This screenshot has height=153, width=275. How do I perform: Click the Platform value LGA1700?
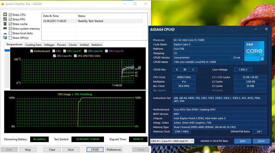pyautogui.click(x=207, y=49)
